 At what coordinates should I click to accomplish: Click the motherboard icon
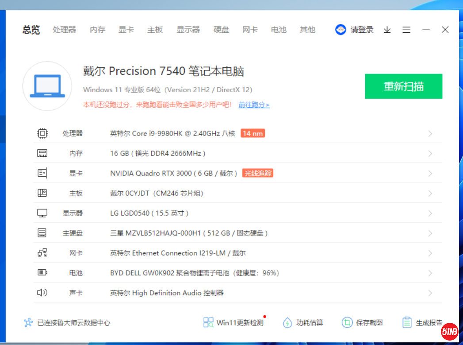coord(42,193)
